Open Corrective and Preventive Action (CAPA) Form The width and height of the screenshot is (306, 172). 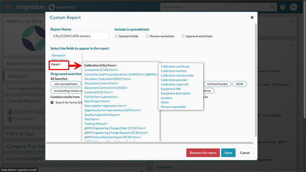[x=121, y=74]
